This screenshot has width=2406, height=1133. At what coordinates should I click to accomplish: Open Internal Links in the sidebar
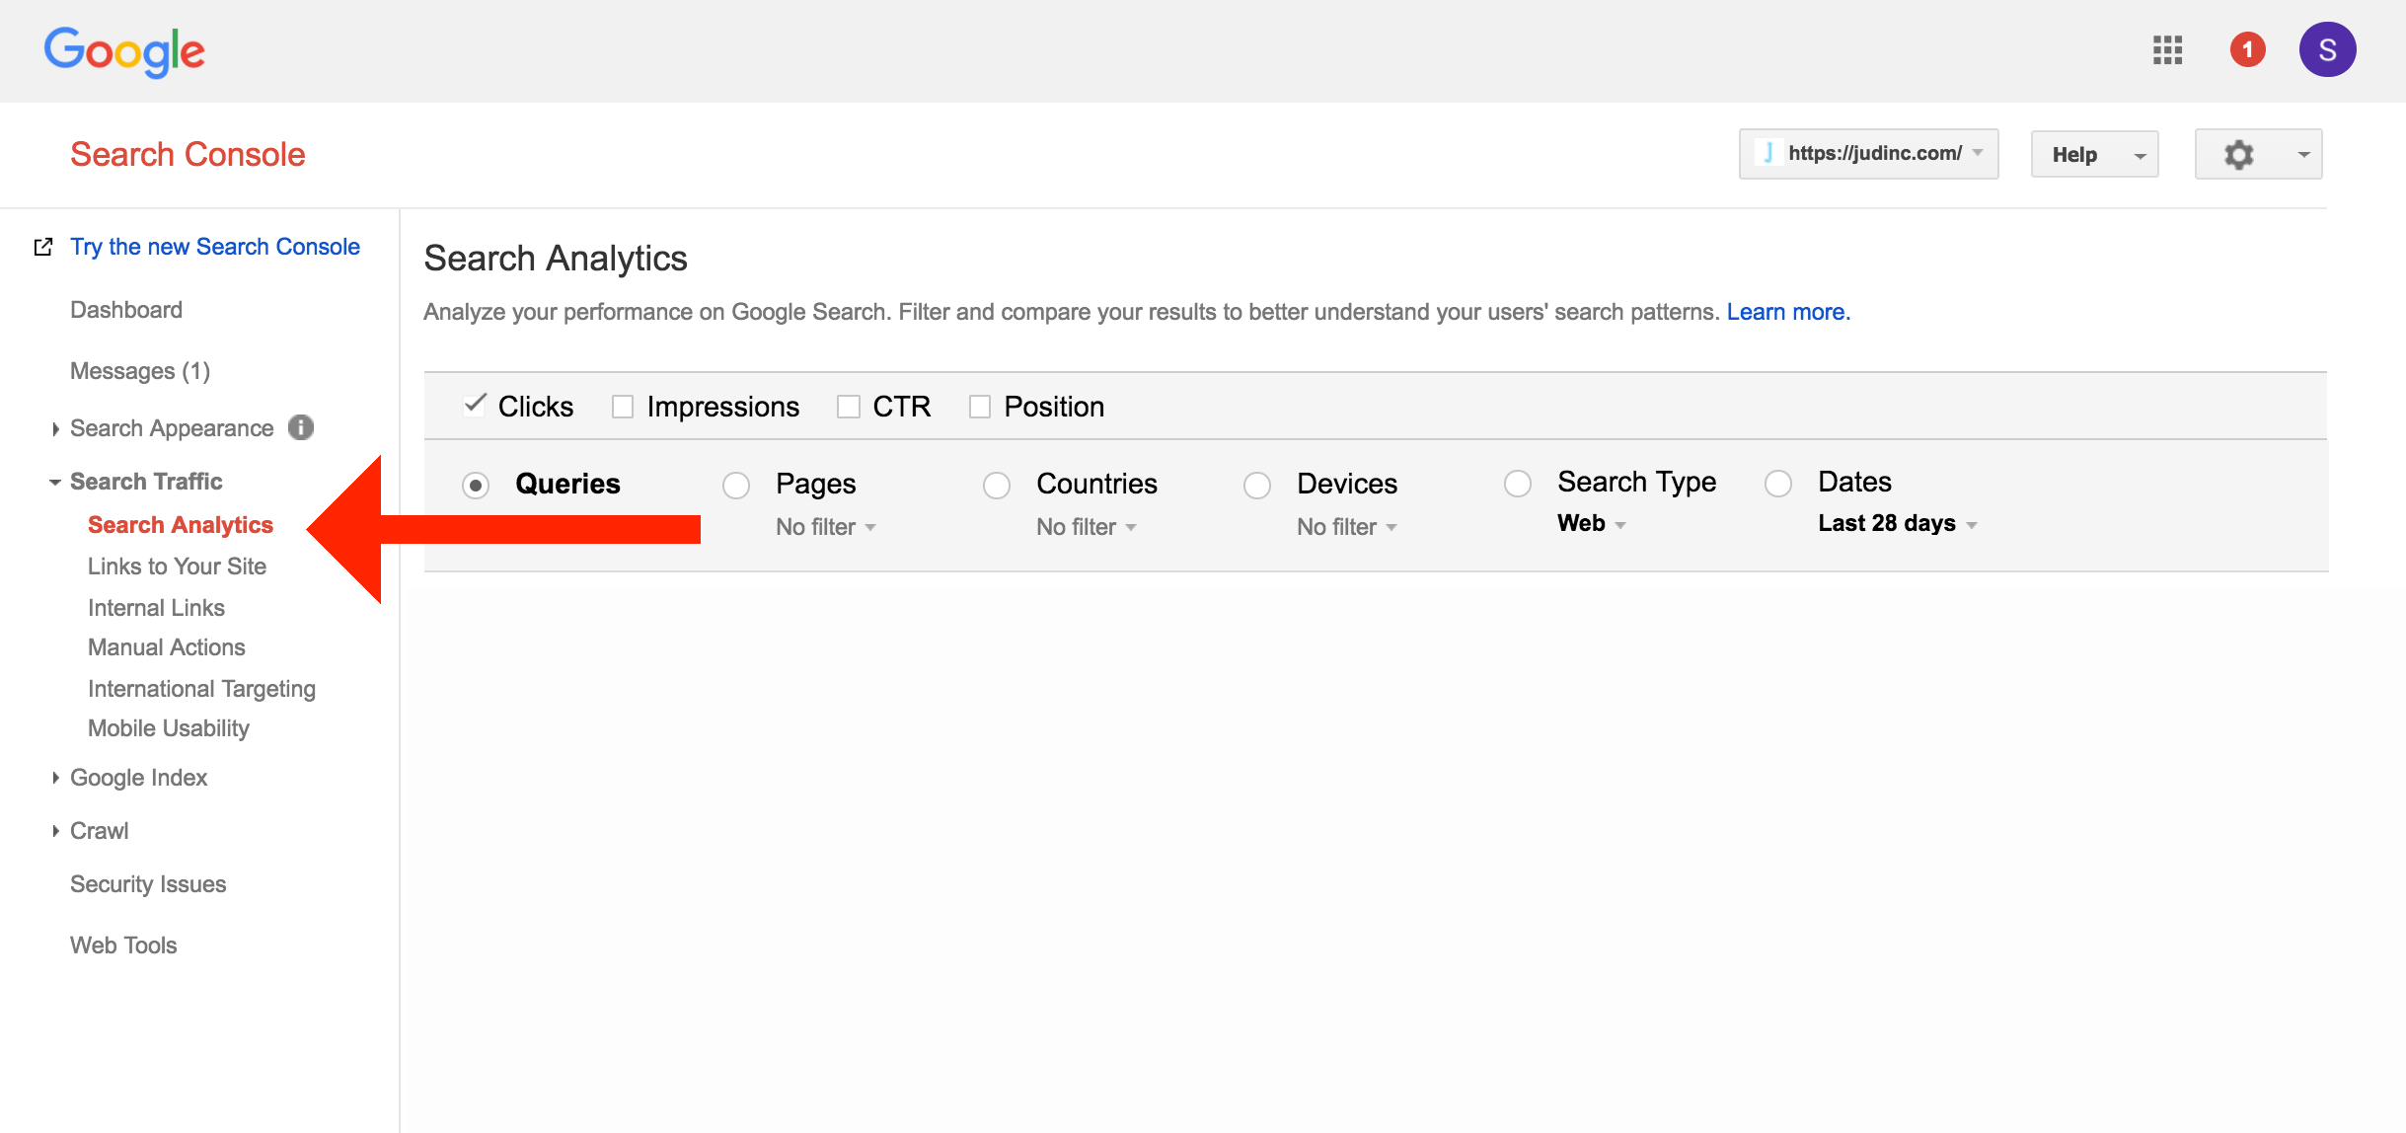tap(156, 608)
